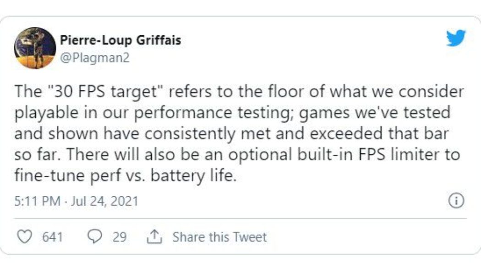The image size is (481, 274).
Task: Click the reply speech bubble icon
Action: tap(94, 237)
